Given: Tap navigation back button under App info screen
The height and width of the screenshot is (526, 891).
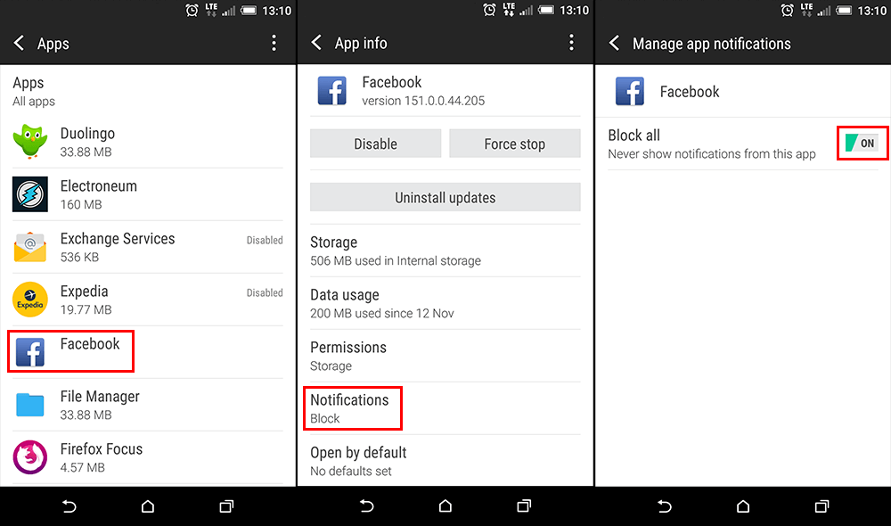Looking at the screenshot, I should (x=366, y=506).
